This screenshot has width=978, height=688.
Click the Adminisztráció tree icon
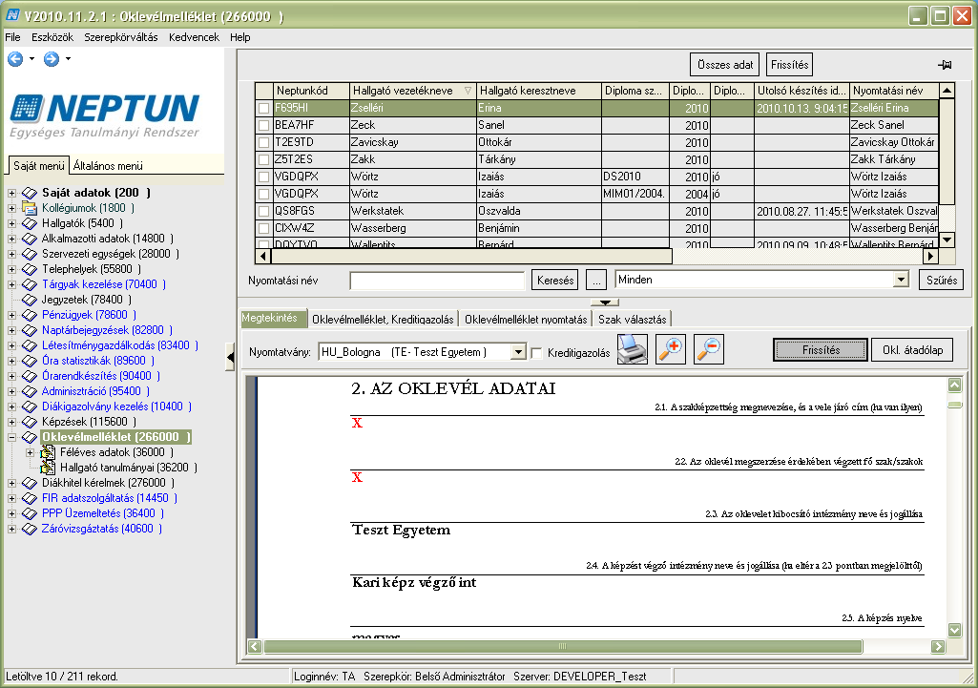tap(30, 392)
